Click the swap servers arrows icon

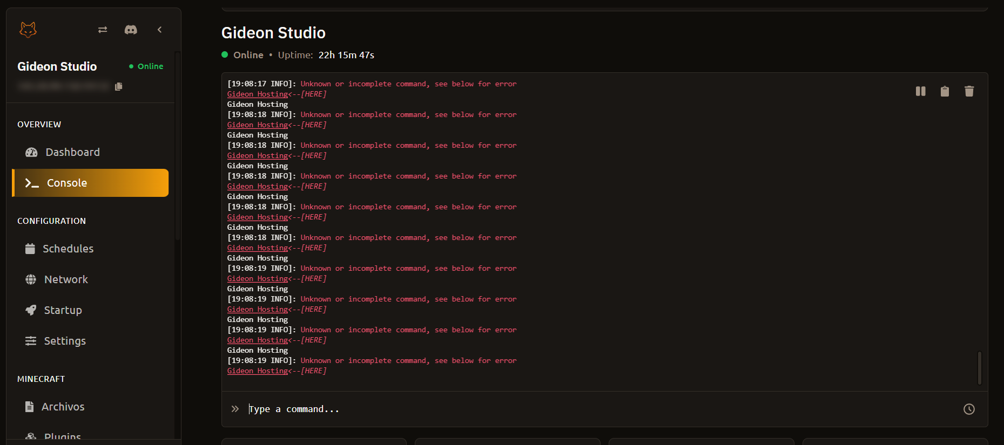point(103,30)
